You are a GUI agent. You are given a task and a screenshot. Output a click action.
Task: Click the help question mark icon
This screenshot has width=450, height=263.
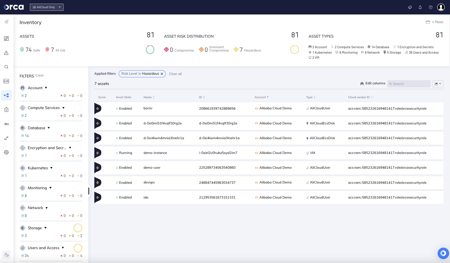pyautogui.click(x=430, y=7)
